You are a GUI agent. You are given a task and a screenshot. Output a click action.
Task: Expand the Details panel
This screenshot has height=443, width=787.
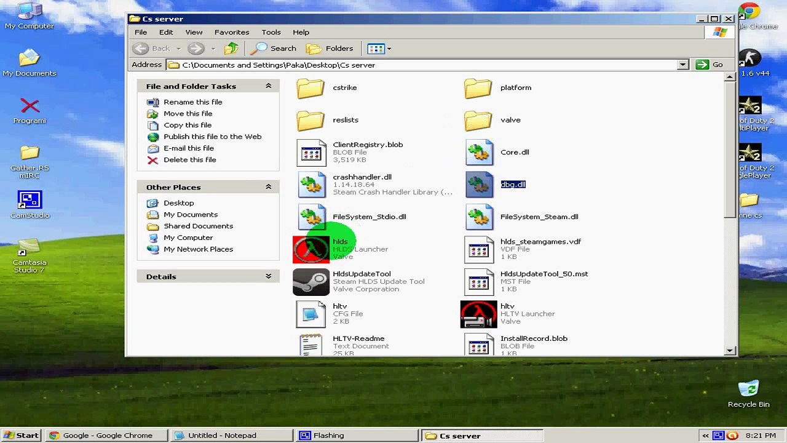point(268,276)
